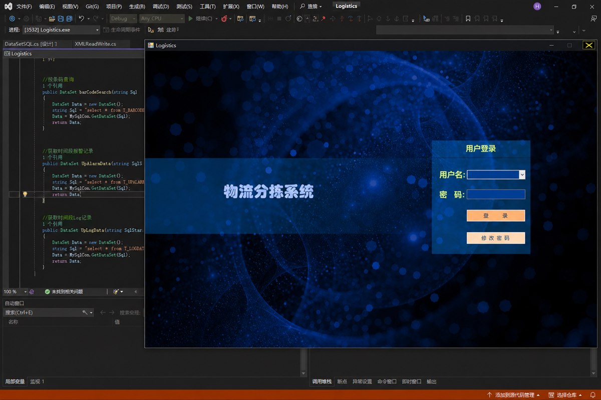Click the search magnifier in 自动窗口 search box
Image resolution: width=601 pixels, height=400 pixels.
pos(85,312)
